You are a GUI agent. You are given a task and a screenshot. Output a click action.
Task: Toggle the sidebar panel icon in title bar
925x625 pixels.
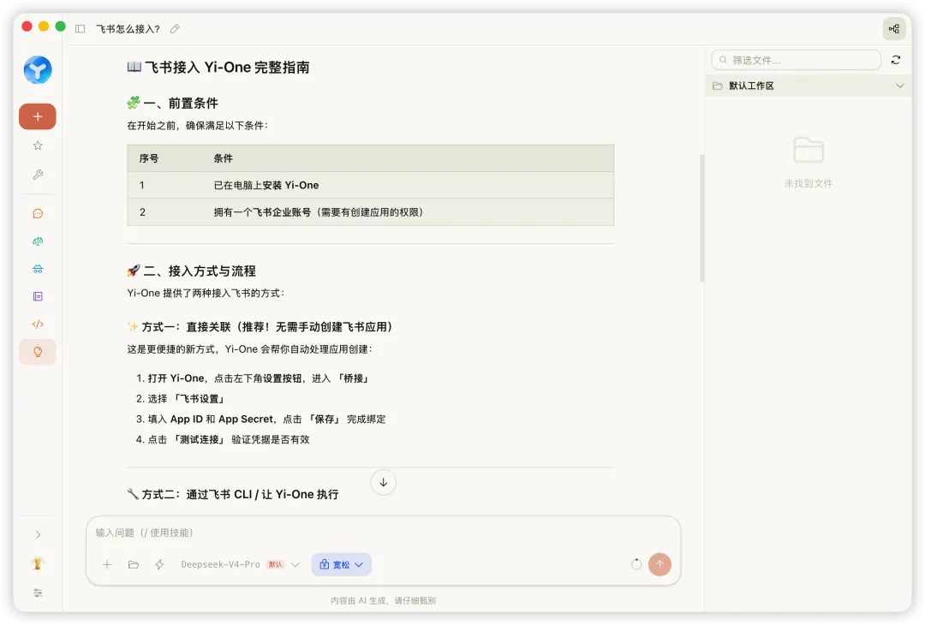[x=81, y=29]
